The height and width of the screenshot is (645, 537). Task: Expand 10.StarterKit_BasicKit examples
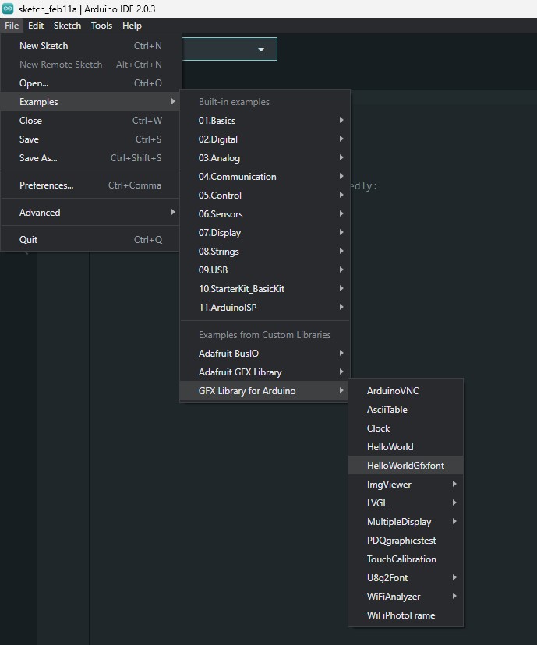(265, 289)
